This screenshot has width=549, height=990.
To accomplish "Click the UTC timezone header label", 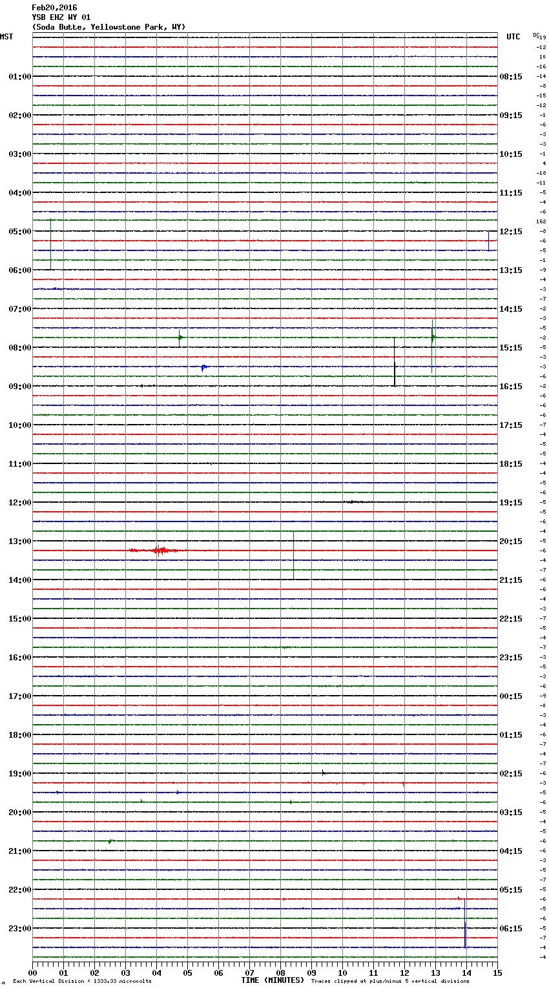I will (x=513, y=37).
